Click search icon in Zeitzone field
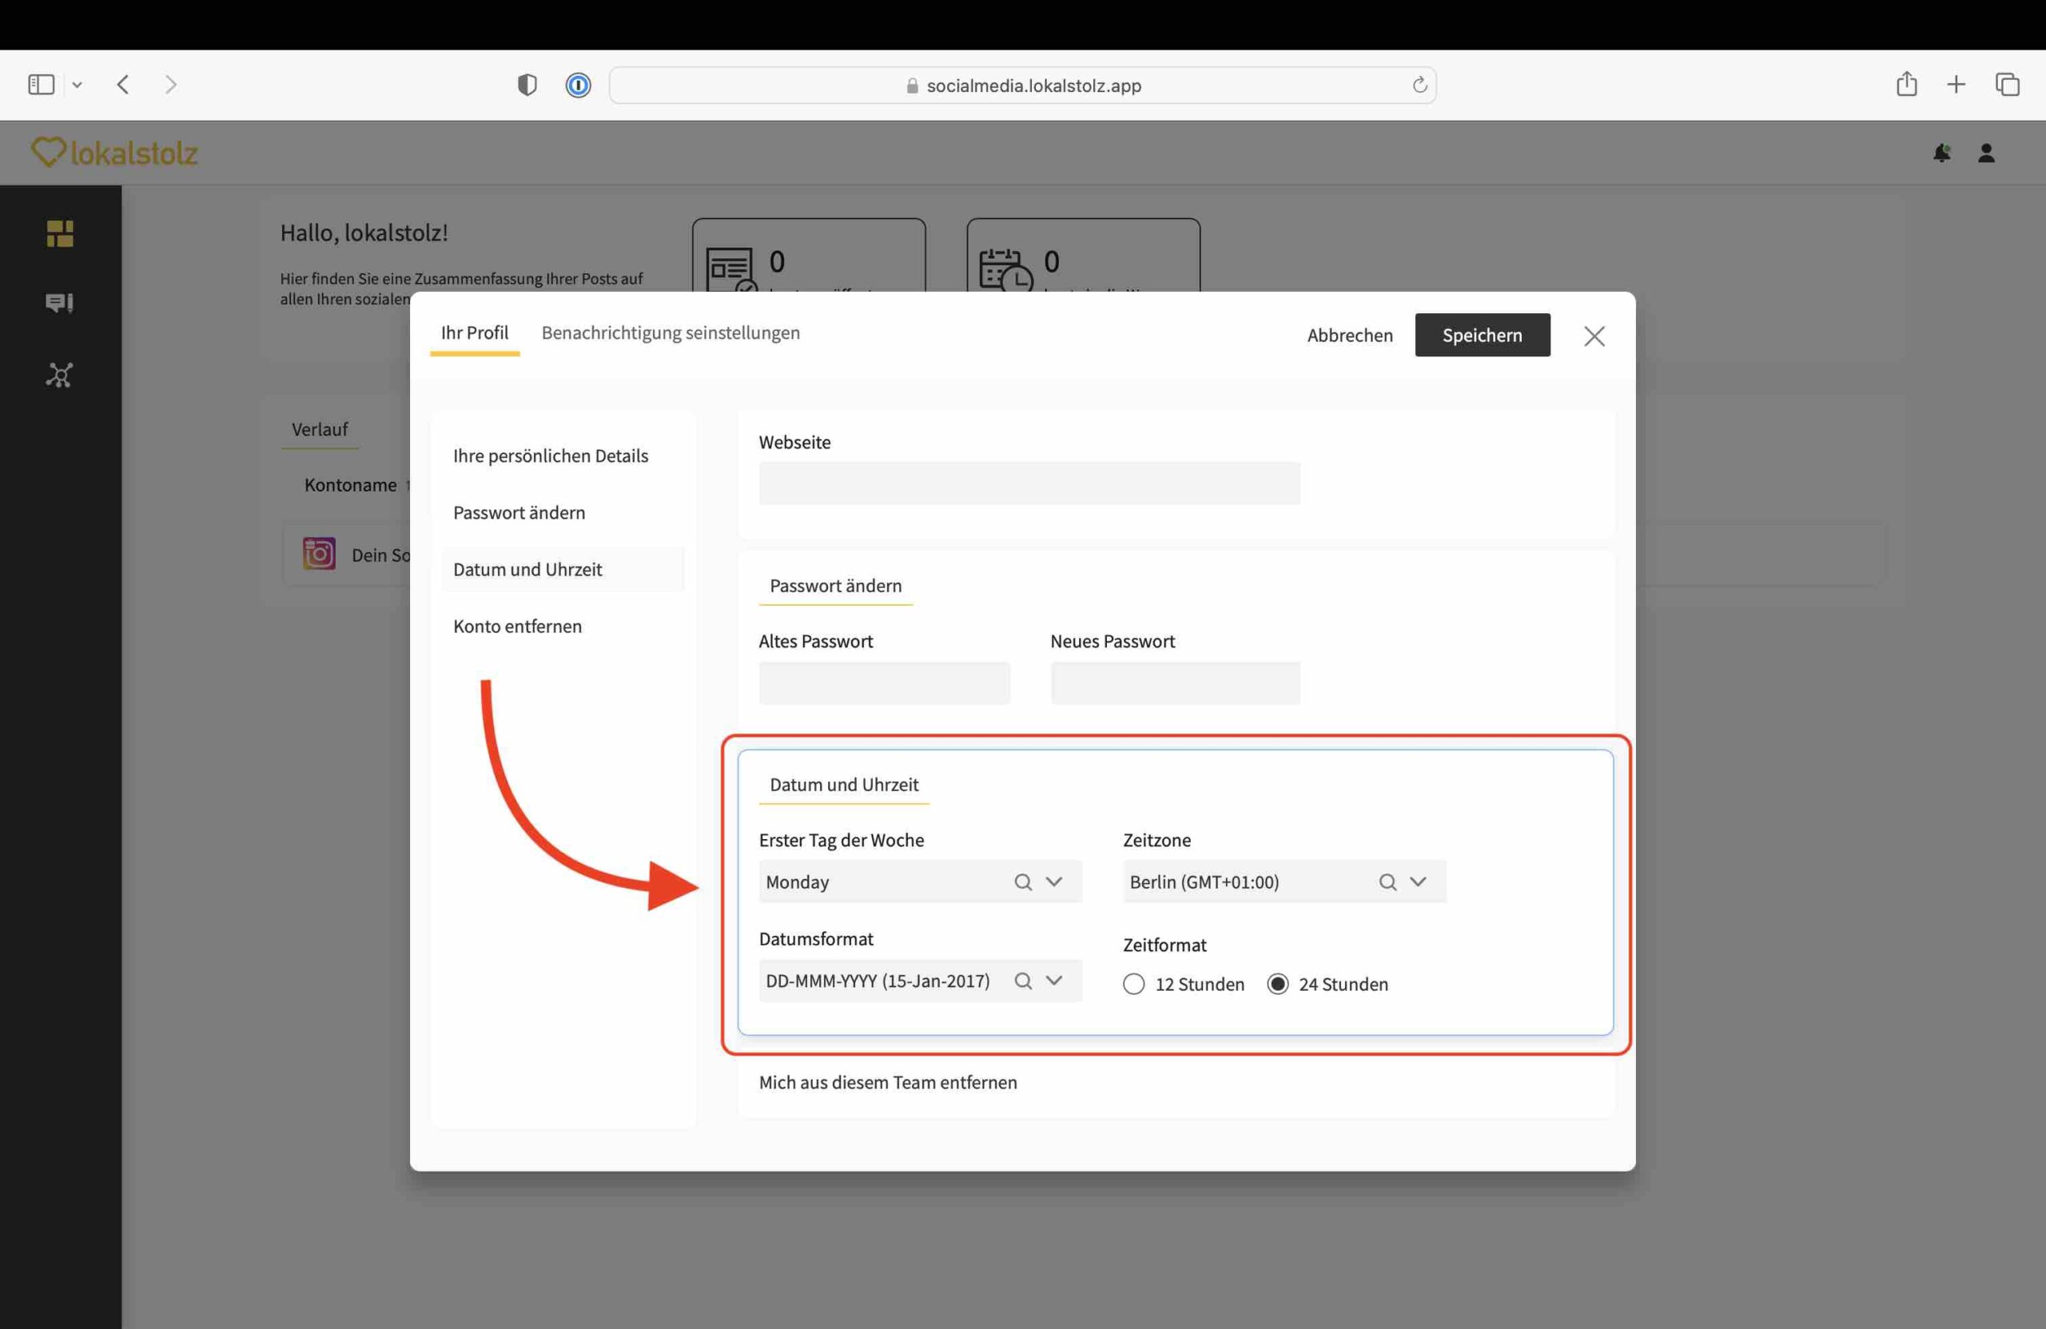The image size is (2046, 1329). (x=1387, y=882)
